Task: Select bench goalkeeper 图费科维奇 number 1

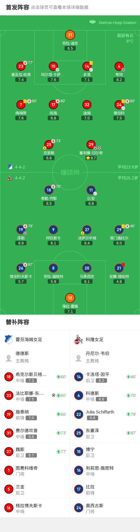Action: 35,471
